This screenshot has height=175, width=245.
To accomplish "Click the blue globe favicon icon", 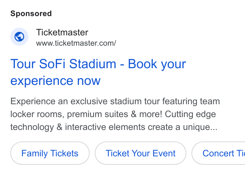I will tap(19, 37).
